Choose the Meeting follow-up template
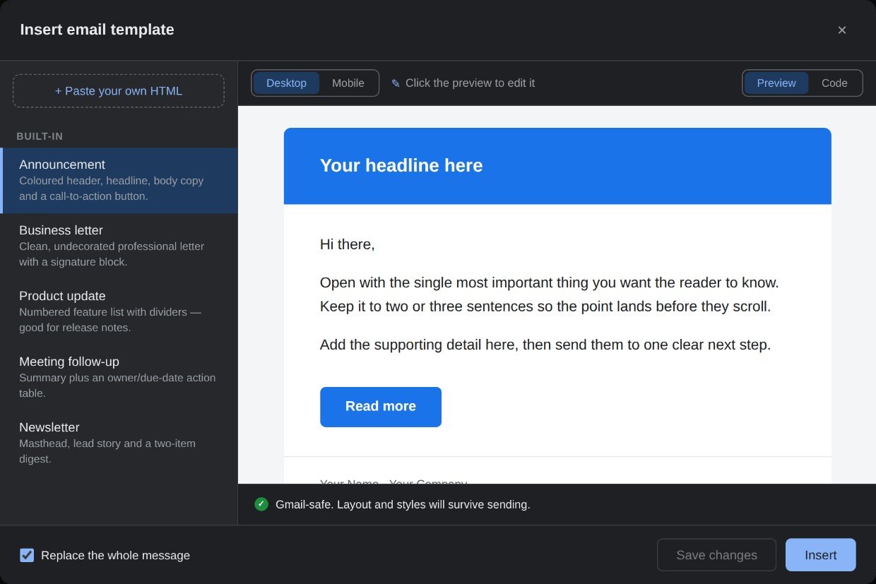Screen dimensions: 876x584 119,377
